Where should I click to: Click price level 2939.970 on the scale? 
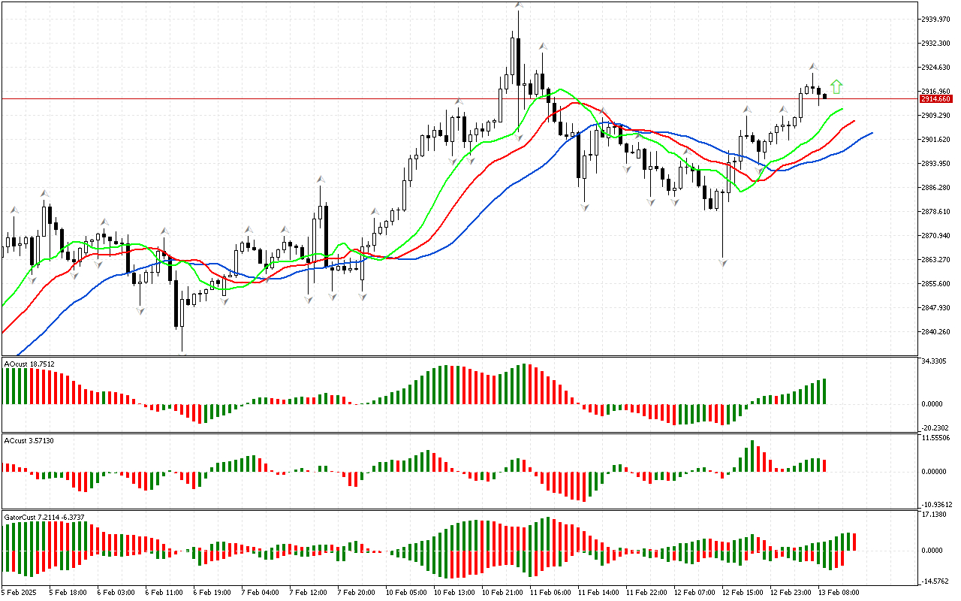pyautogui.click(x=935, y=19)
